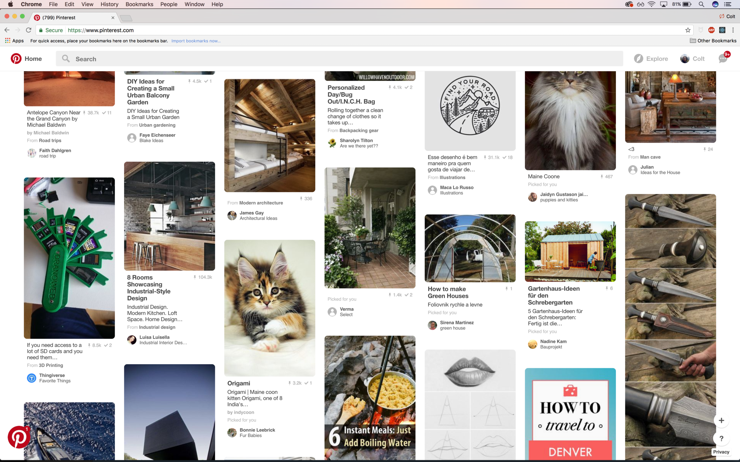The width and height of the screenshot is (740, 462).
Task: Click the Import bookmarks now link
Action: (x=196, y=41)
